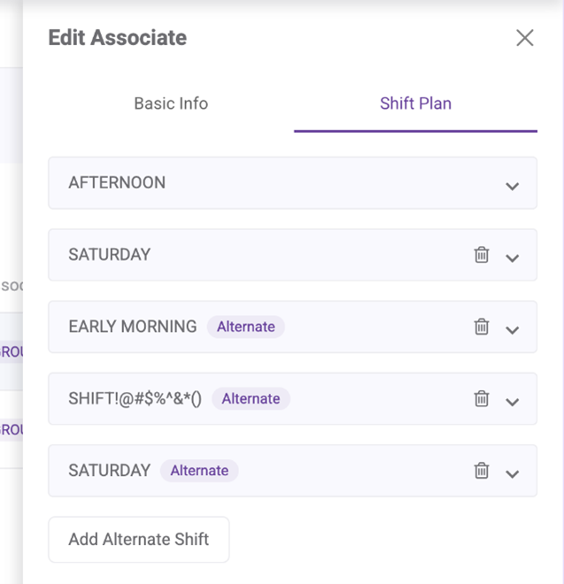The image size is (564, 584).
Task: Switch to the Basic Info tab
Action: (x=171, y=104)
